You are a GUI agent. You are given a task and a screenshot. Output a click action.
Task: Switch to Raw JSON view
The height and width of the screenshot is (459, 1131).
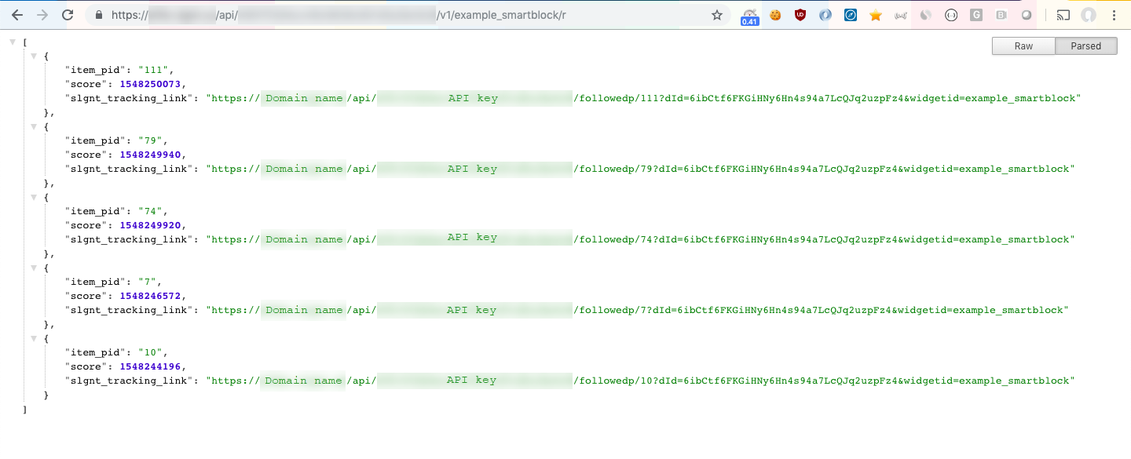1023,46
